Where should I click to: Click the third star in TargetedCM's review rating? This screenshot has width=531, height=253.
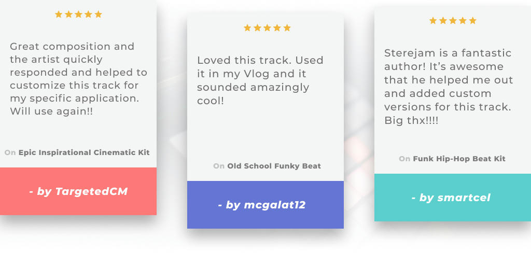[78, 15]
